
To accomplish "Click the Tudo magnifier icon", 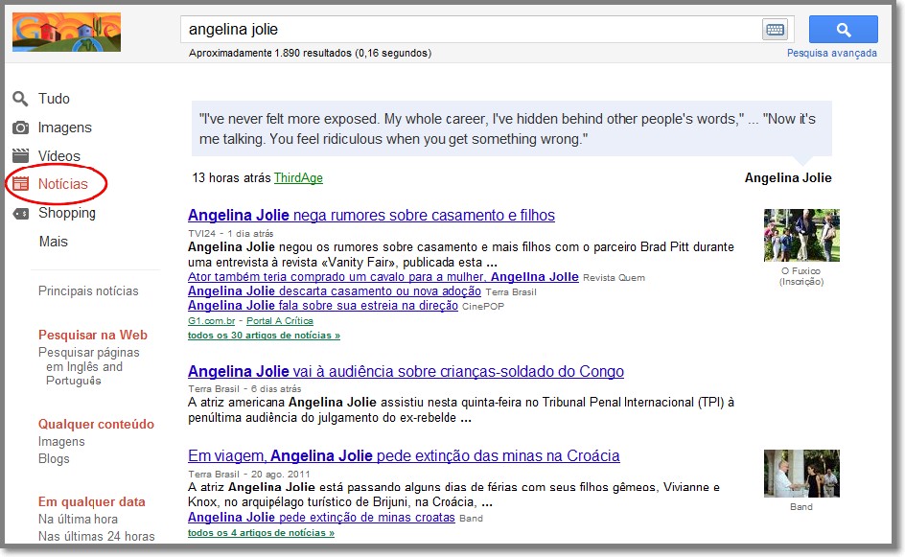I will (x=20, y=99).
